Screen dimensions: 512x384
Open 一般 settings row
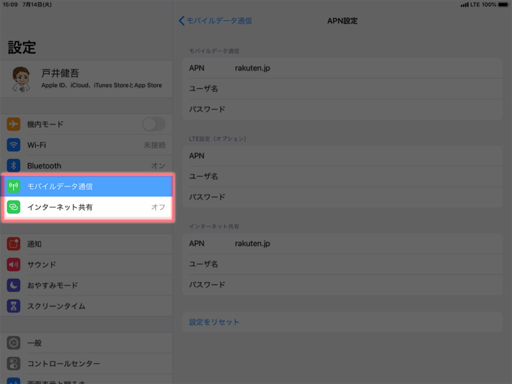coord(86,343)
